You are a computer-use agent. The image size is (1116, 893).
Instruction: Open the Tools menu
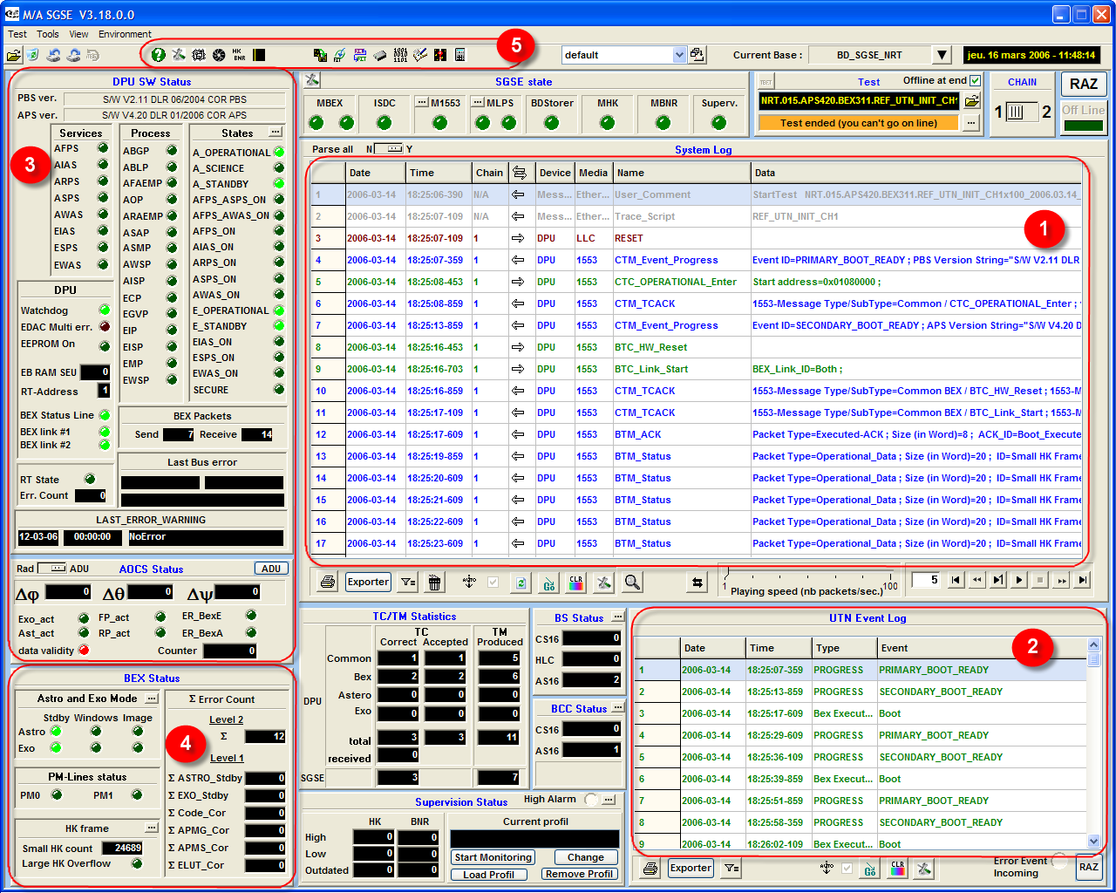click(48, 34)
